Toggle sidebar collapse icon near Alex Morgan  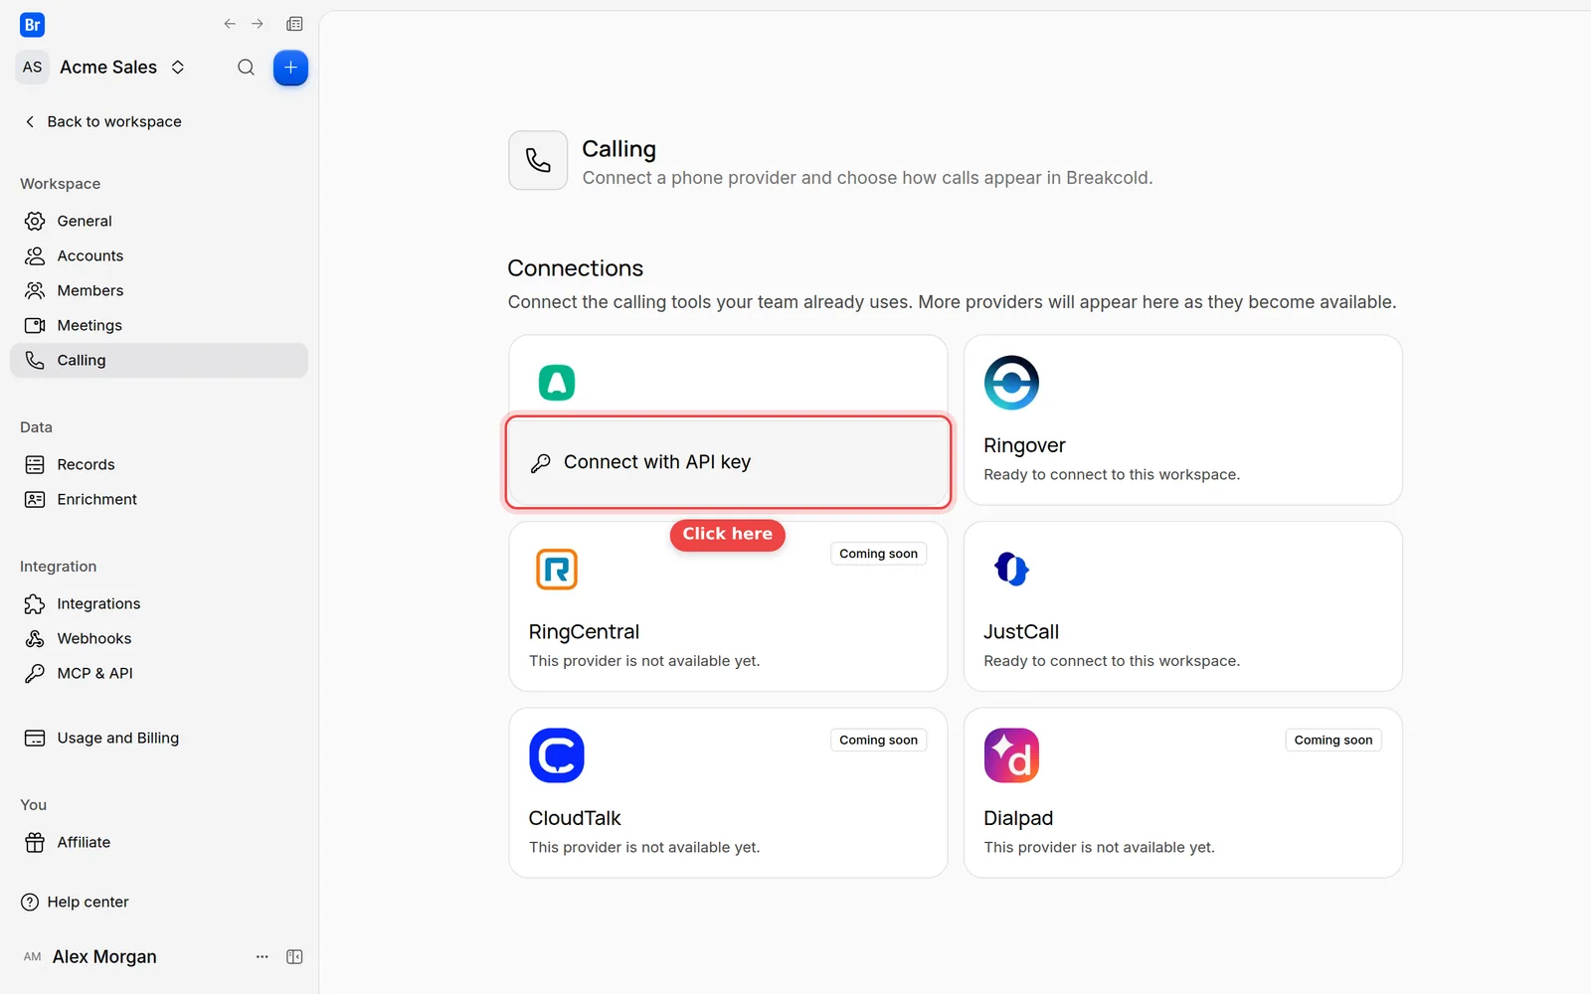[294, 956]
